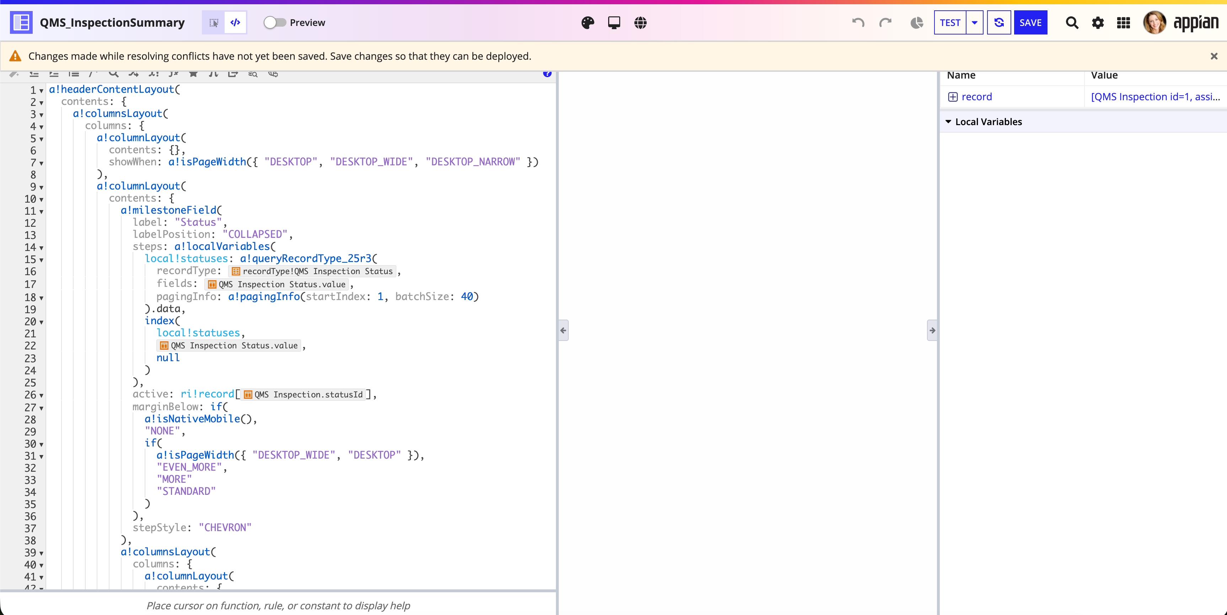The image size is (1227, 615).
Task: Open the TEST dropdown arrow
Action: point(975,22)
